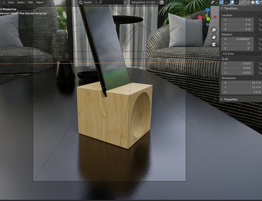Click the pan view hand icon
Viewport: 262px width, 201px height.
[x=214, y=37]
